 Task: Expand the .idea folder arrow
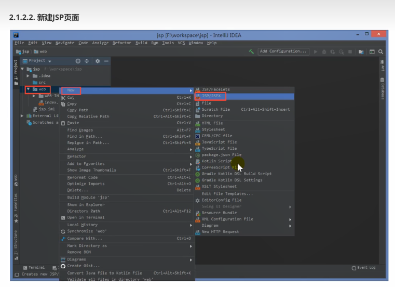point(28,76)
